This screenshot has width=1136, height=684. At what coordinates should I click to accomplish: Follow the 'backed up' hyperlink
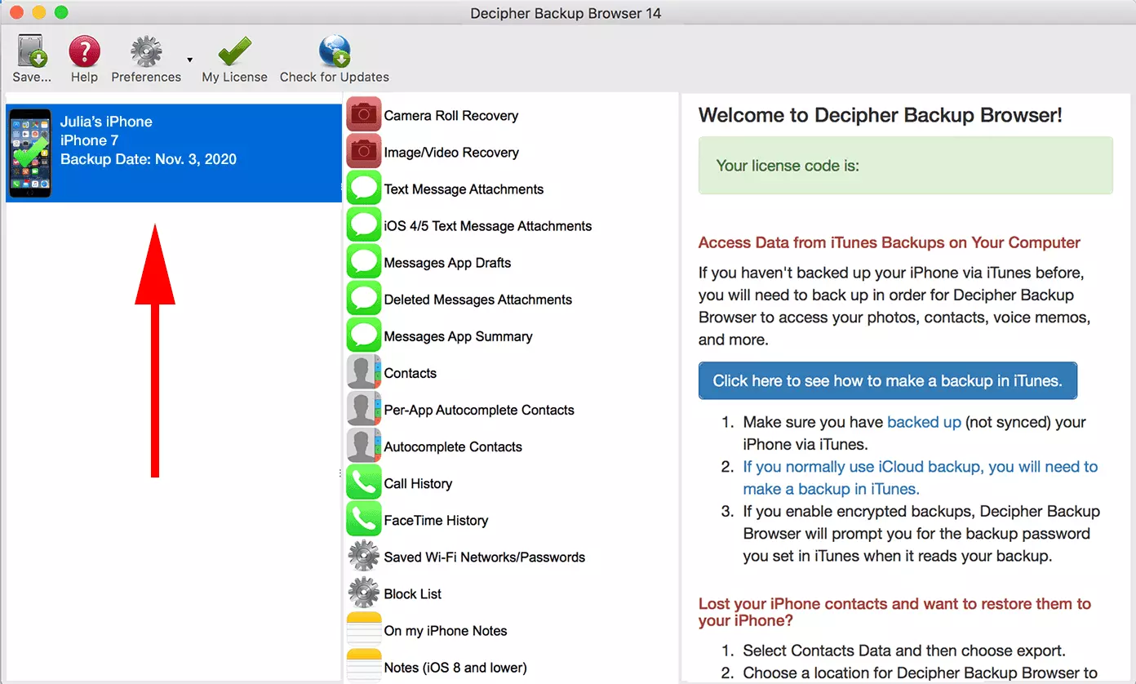(924, 422)
